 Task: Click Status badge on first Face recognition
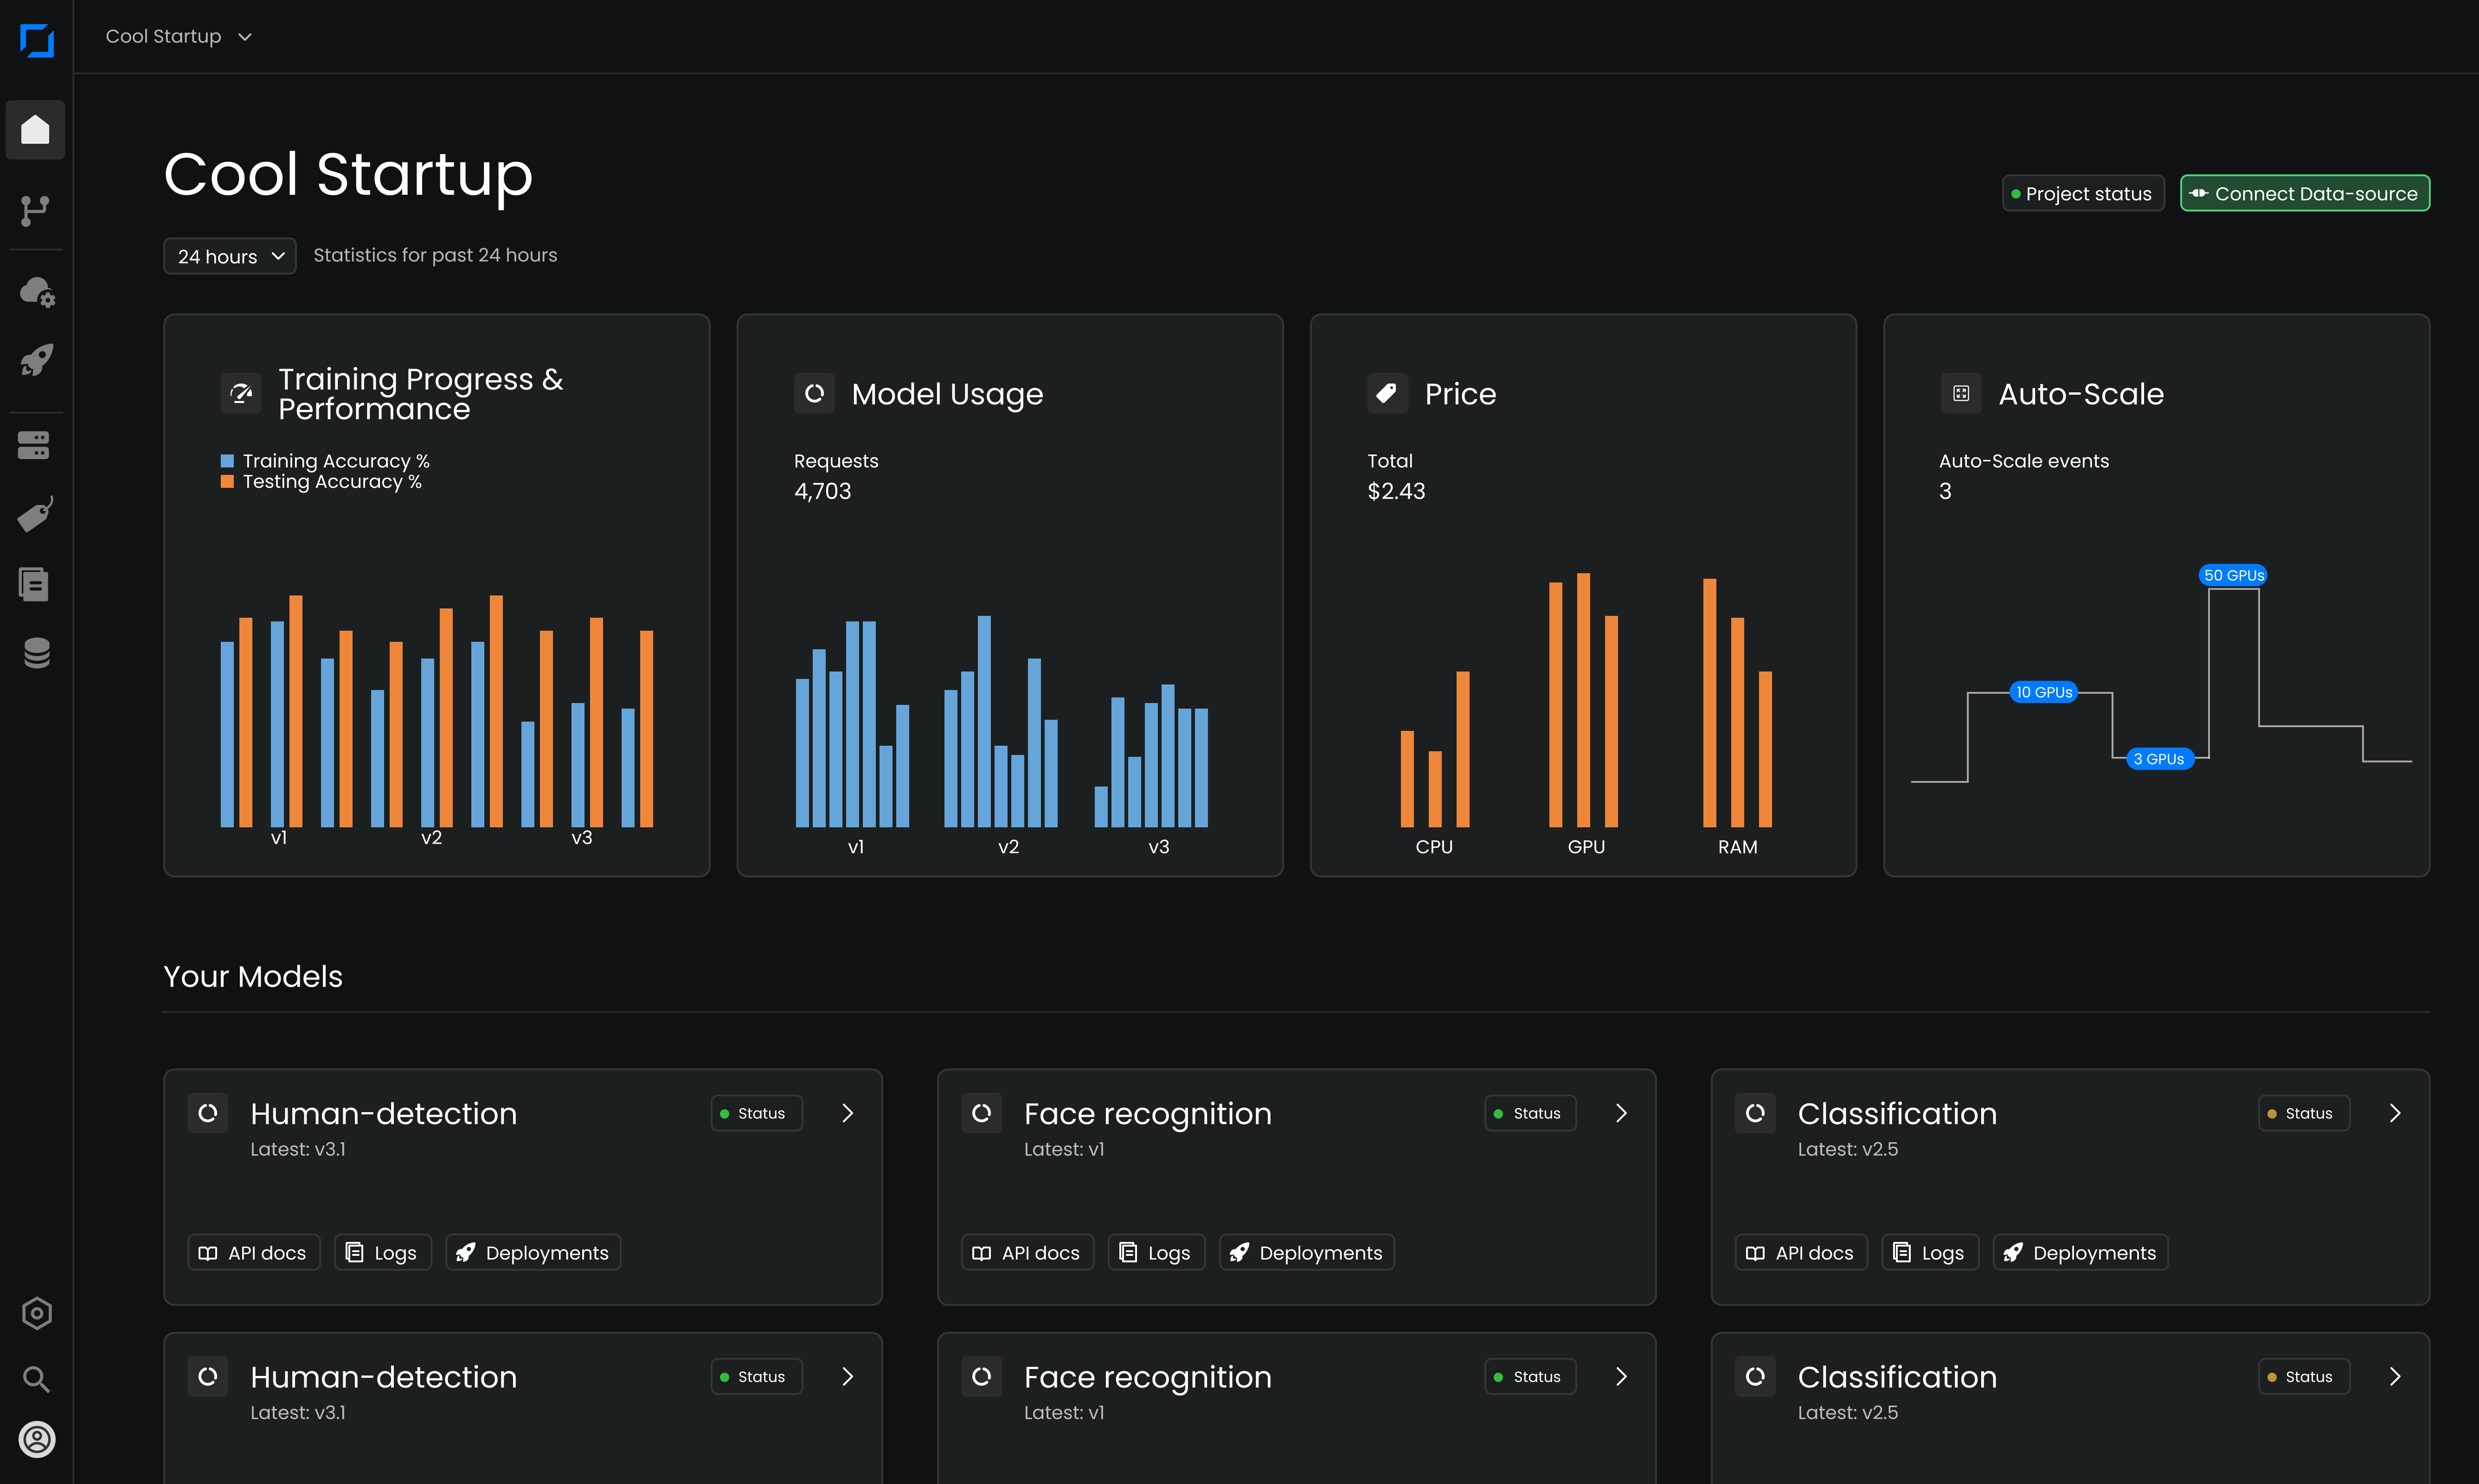coord(1530,1113)
